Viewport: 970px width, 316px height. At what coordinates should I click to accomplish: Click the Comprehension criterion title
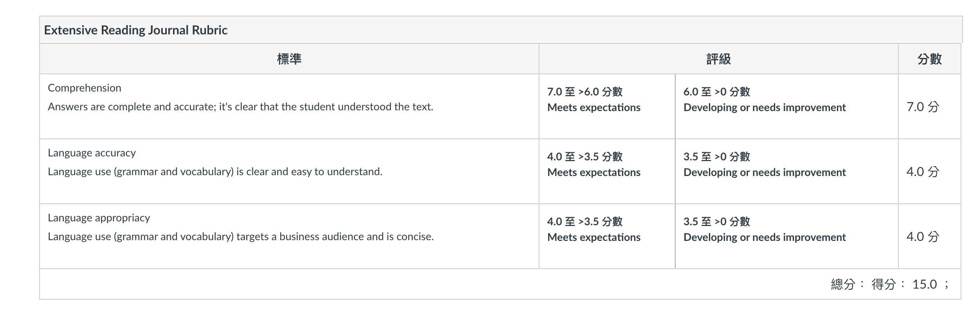(85, 88)
